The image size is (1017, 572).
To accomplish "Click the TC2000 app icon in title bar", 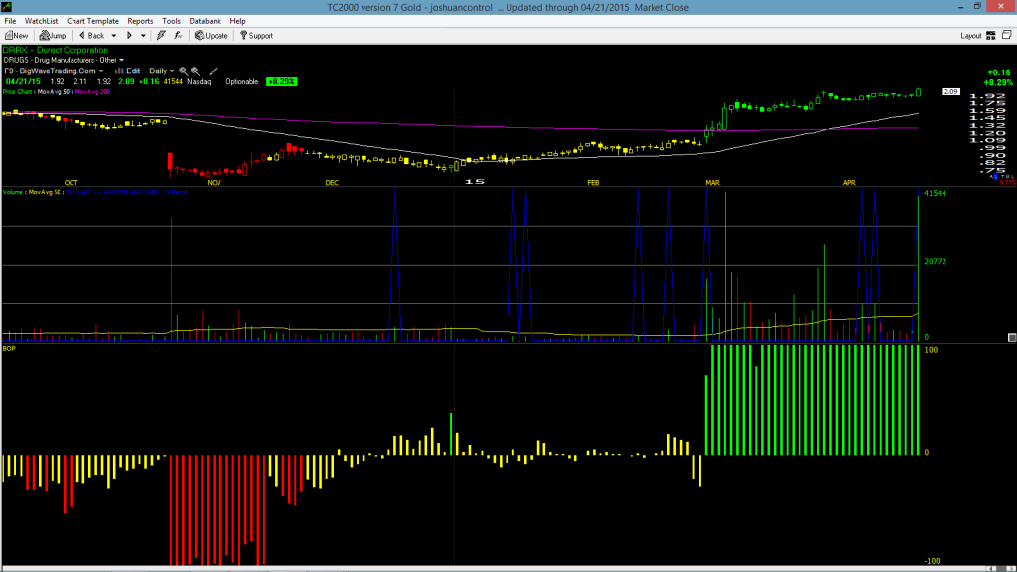I will [7, 7].
